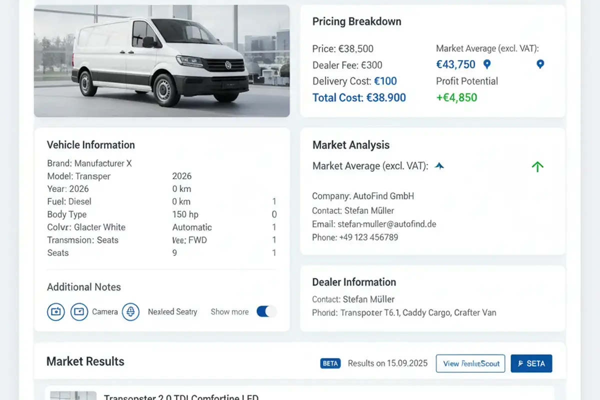Select the Market Analysis section header

[350, 145]
